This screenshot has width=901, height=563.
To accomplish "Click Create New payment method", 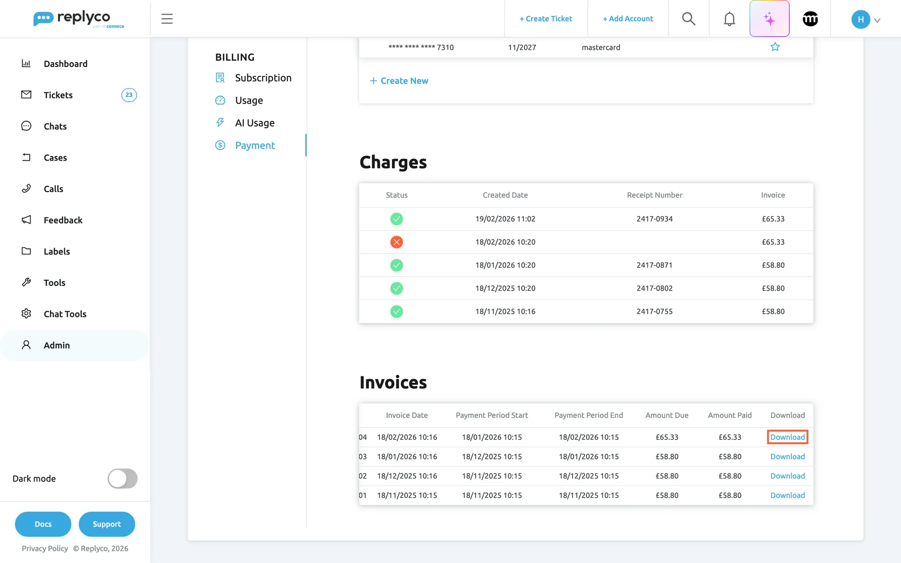I will (x=399, y=81).
